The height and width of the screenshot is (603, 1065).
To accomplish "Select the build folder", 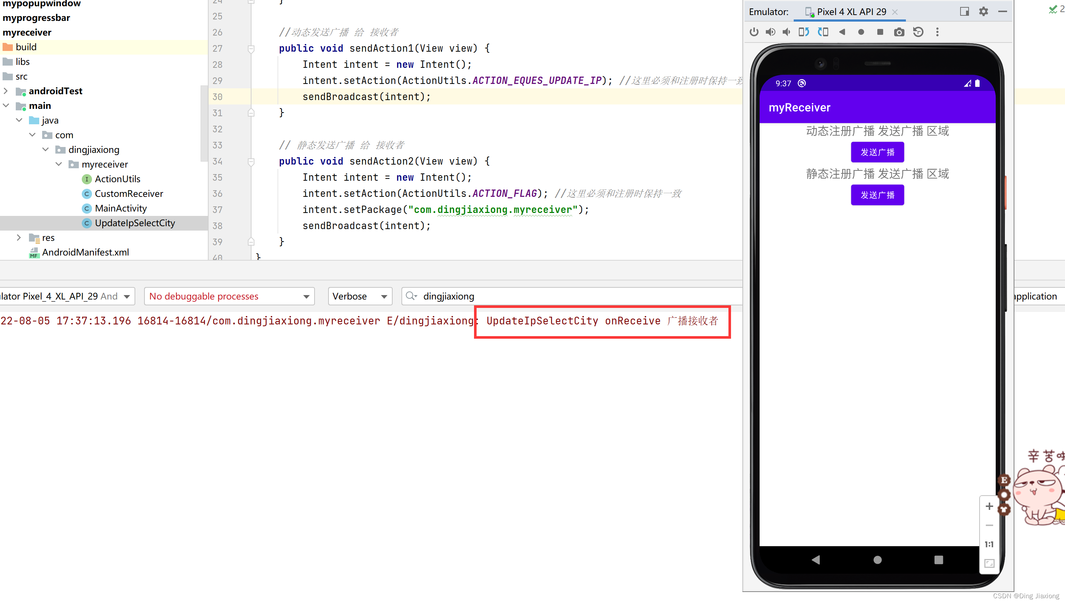I will [x=20, y=47].
